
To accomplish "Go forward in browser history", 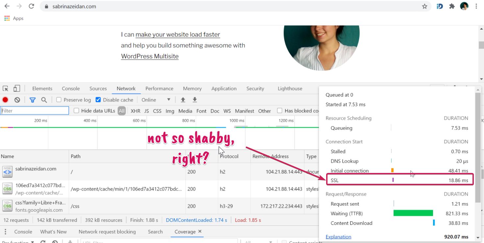I will 19,6.
